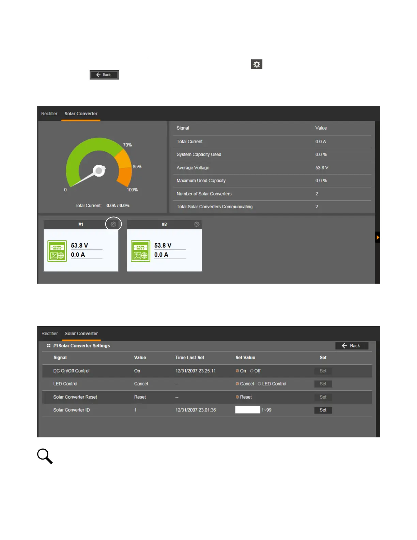The height and width of the screenshot is (540, 417).
Task: Click the Set Value column header
Action: click(x=245, y=358)
